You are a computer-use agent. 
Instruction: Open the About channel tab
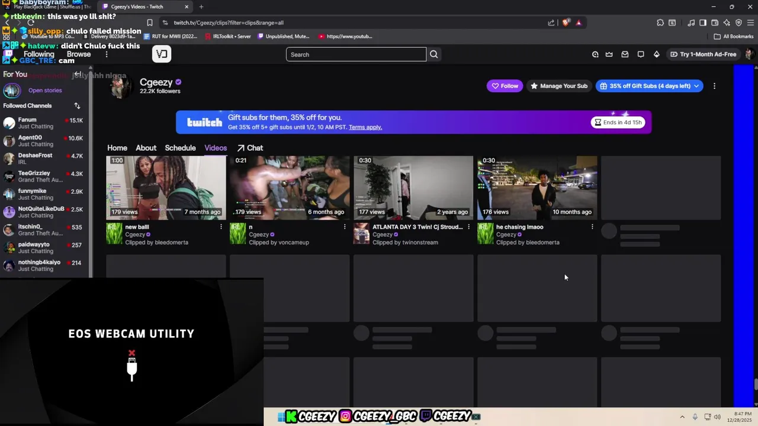point(146,148)
